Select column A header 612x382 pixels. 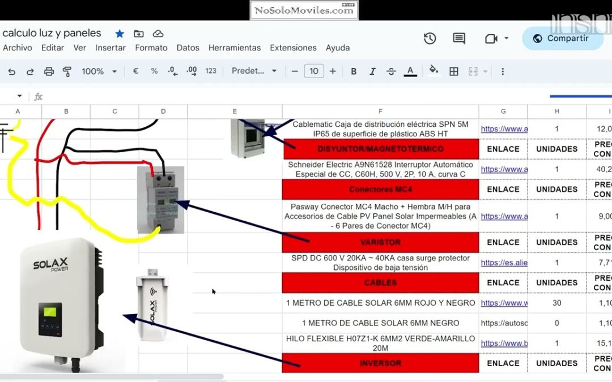(18, 111)
